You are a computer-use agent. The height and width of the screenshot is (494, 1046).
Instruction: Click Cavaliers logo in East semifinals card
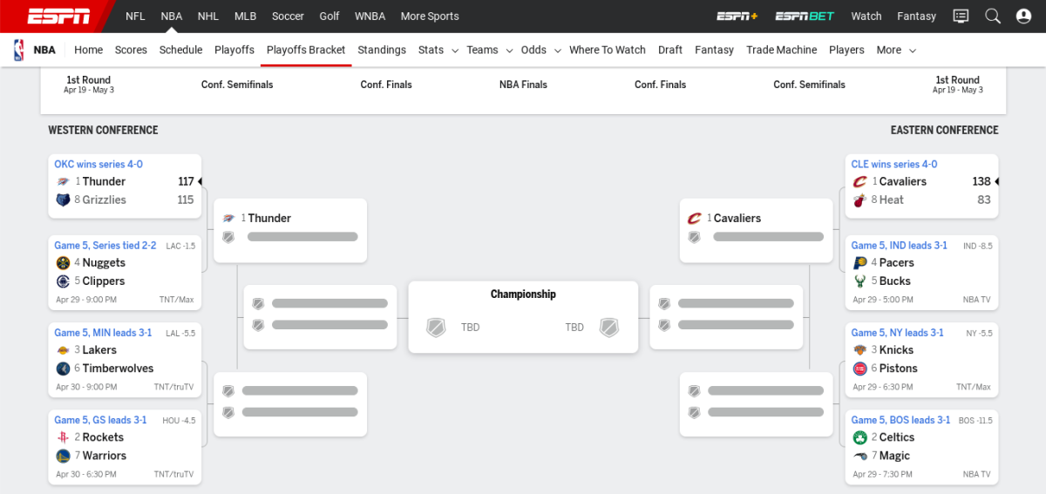[x=694, y=218]
